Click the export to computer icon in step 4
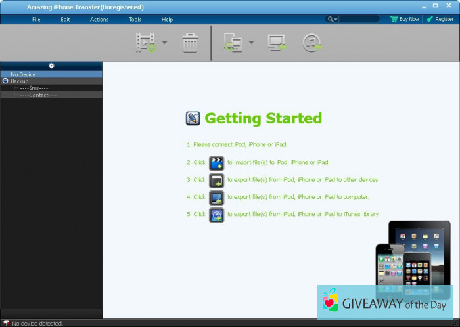 point(216,197)
